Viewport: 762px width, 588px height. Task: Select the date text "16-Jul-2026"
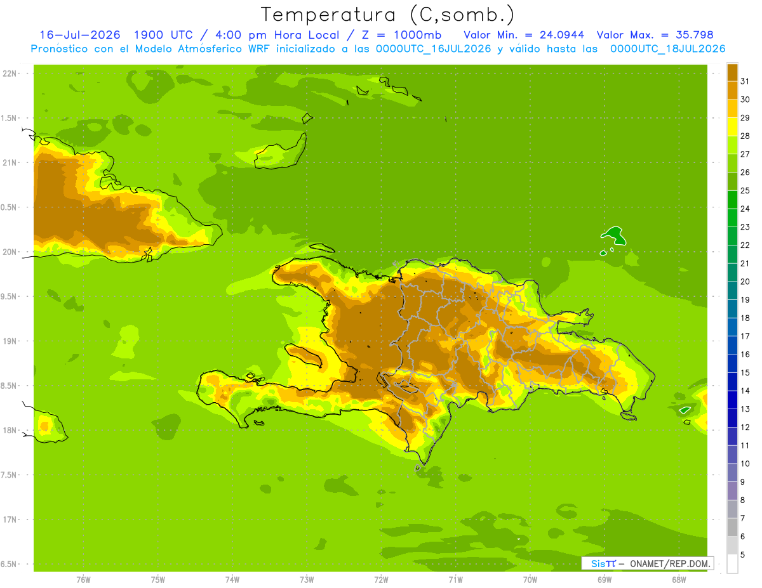click(79, 35)
